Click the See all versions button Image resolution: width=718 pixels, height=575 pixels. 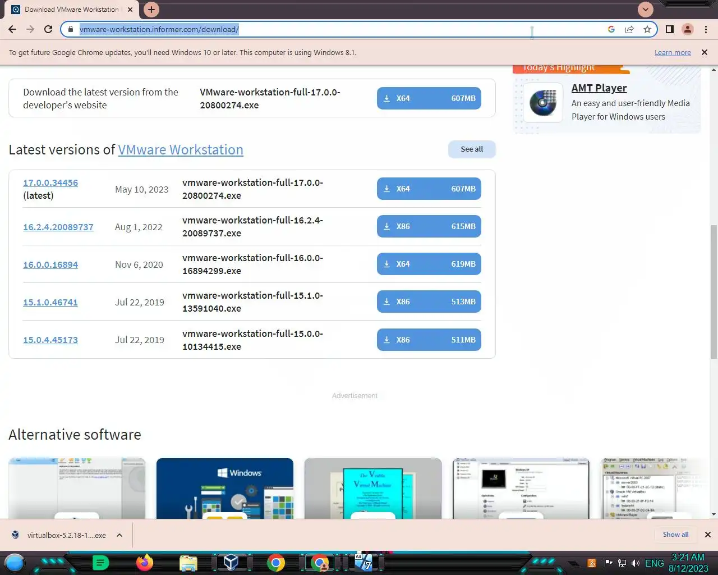(x=472, y=149)
